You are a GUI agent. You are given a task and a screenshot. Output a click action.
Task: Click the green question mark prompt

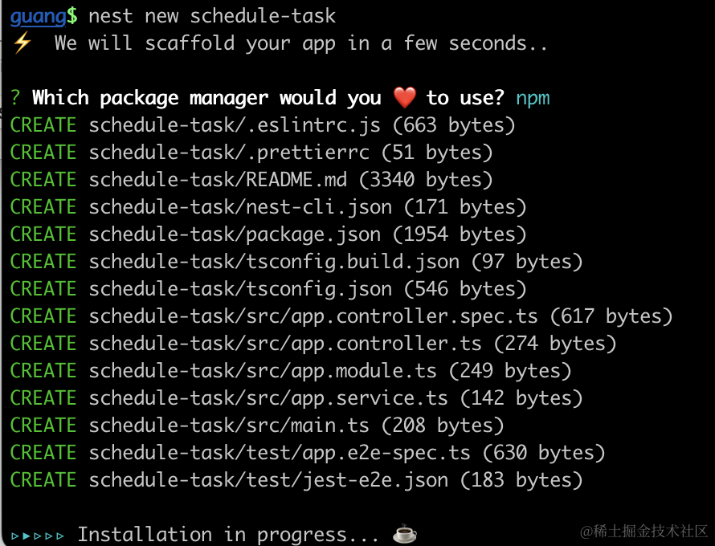click(x=15, y=98)
